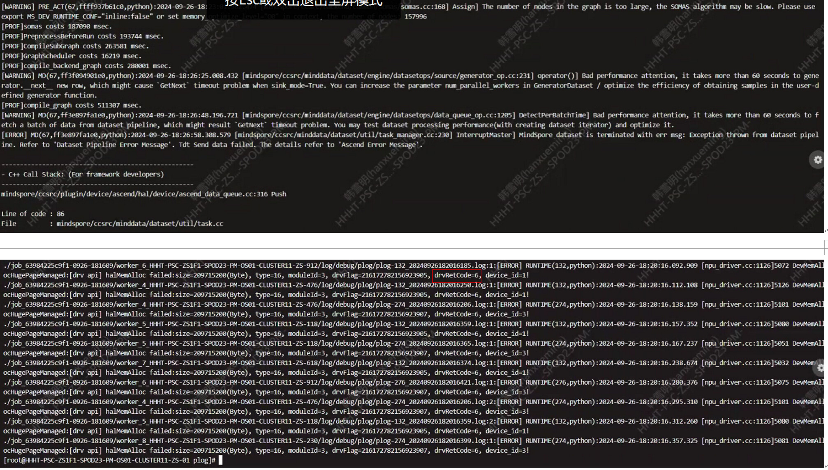Click the ascend_data_queue.cc:316 Push line
828x470 pixels.
pyautogui.click(x=143, y=194)
